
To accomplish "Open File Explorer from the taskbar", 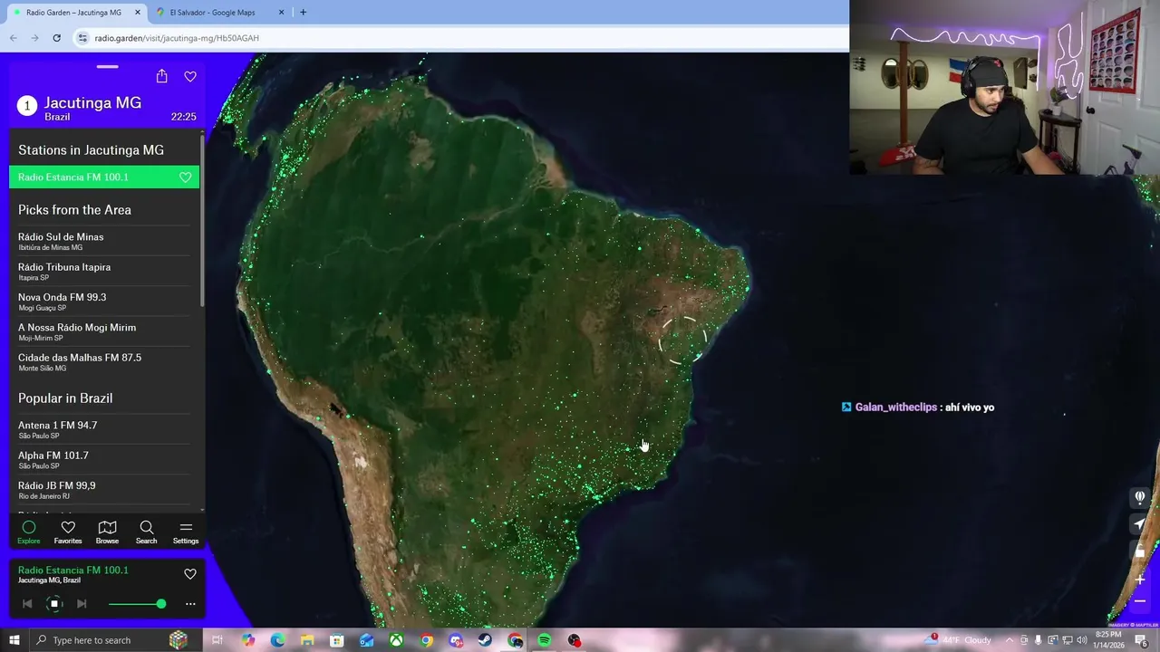I will 307,640.
